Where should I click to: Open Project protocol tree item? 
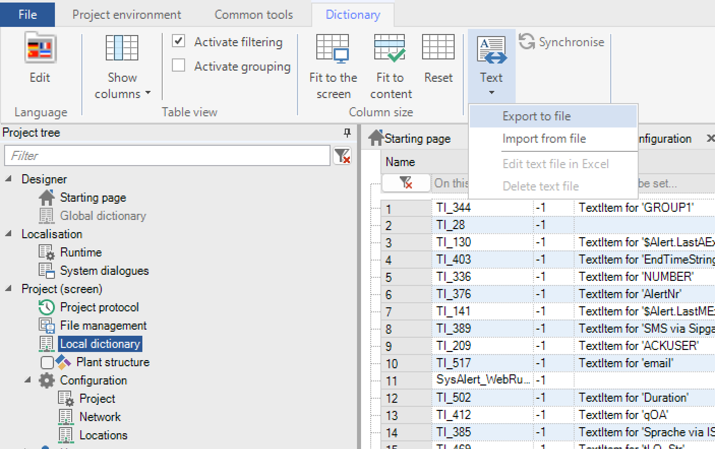[x=99, y=307]
